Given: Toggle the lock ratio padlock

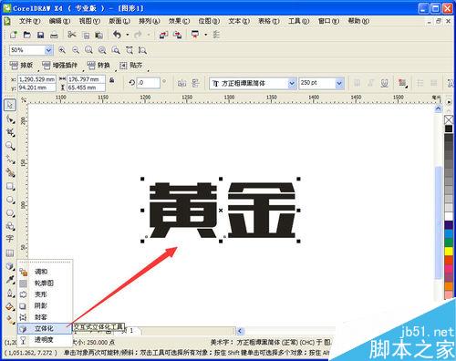Looking at the screenshot, I should (x=112, y=80).
